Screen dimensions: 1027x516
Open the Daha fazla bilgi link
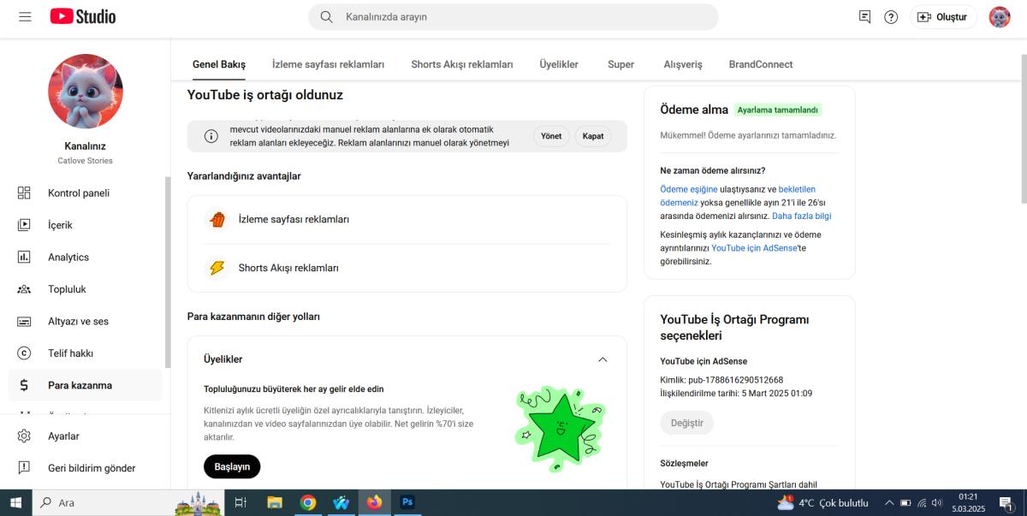pos(801,216)
